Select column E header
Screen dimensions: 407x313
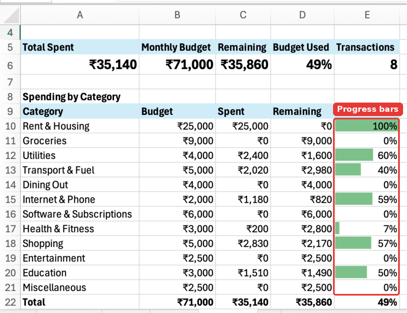tap(367, 15)
